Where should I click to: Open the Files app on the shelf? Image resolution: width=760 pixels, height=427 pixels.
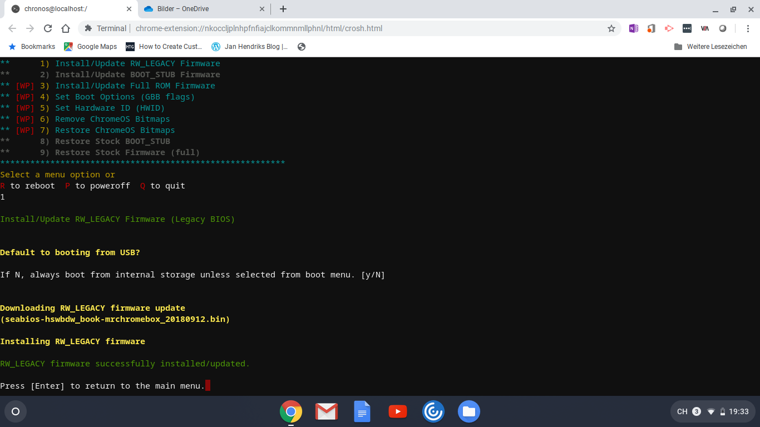tap(469, 411)
